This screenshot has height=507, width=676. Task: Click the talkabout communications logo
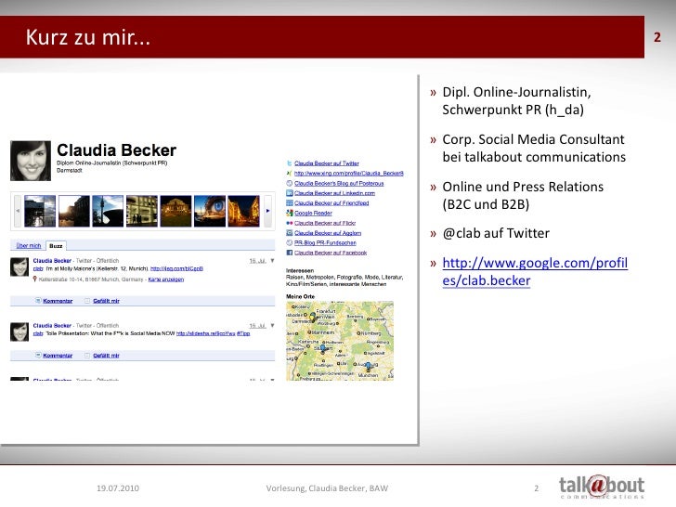pos(602,487)
